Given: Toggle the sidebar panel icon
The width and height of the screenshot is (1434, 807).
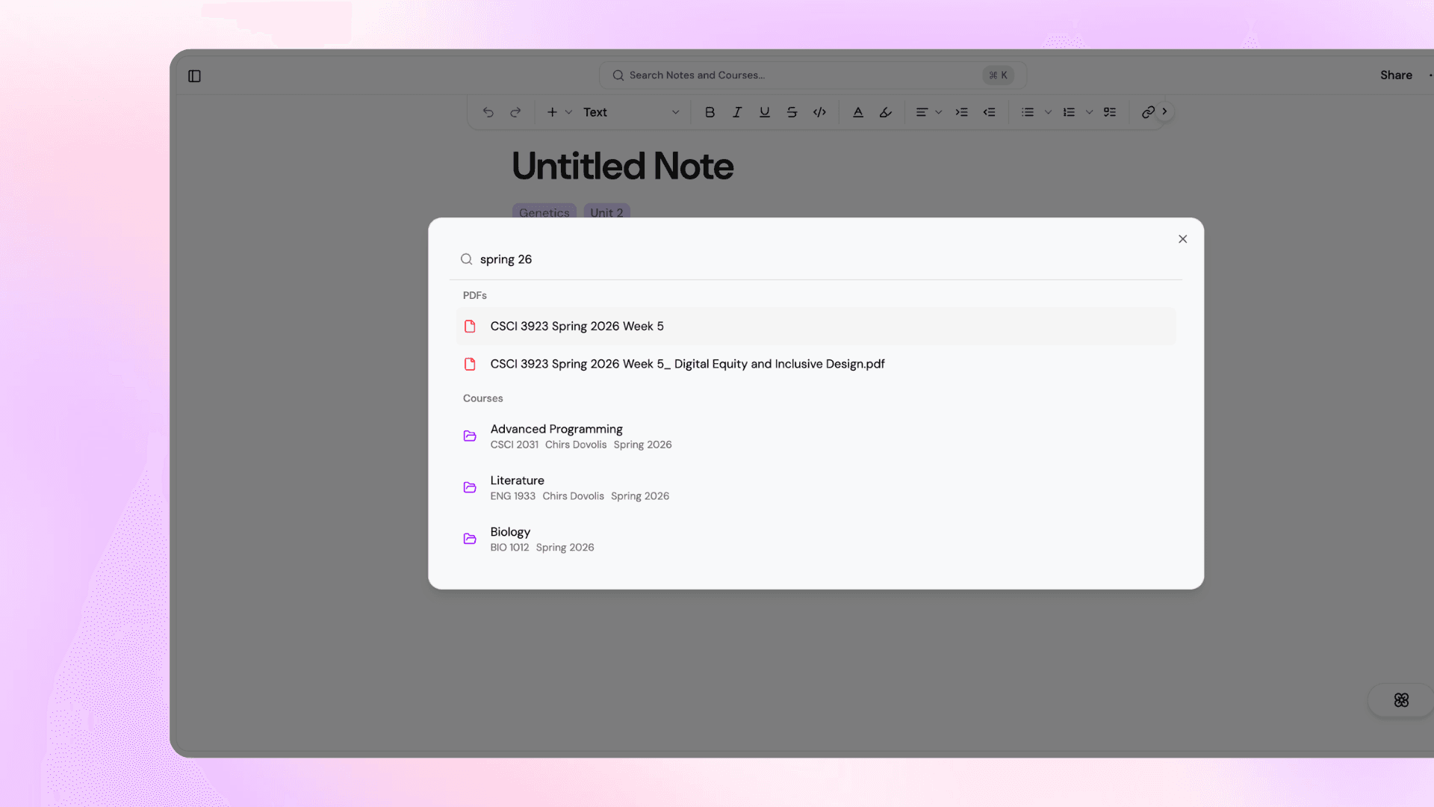Looking at the screenshot, I should tap(194, 75).
